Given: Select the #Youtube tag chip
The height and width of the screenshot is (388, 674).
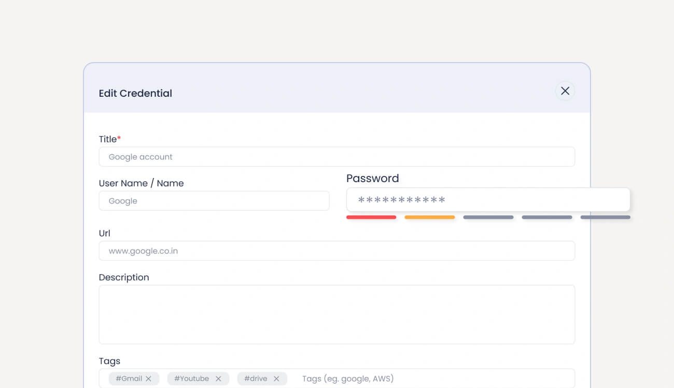Looking at the screenshot, I should 198,379.
